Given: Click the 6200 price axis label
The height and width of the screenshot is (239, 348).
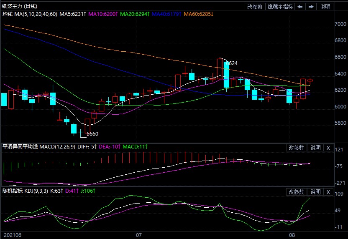Looking at the screenshot, I should (340, 90).
